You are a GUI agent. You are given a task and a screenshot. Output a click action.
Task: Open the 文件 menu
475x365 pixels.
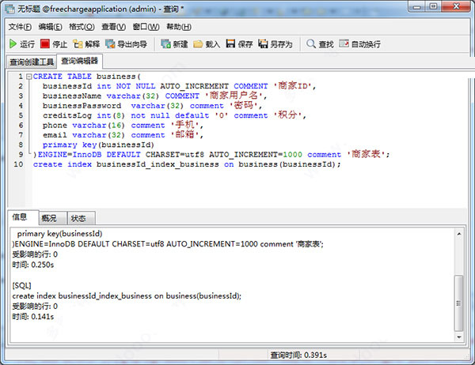click(20, 27)
